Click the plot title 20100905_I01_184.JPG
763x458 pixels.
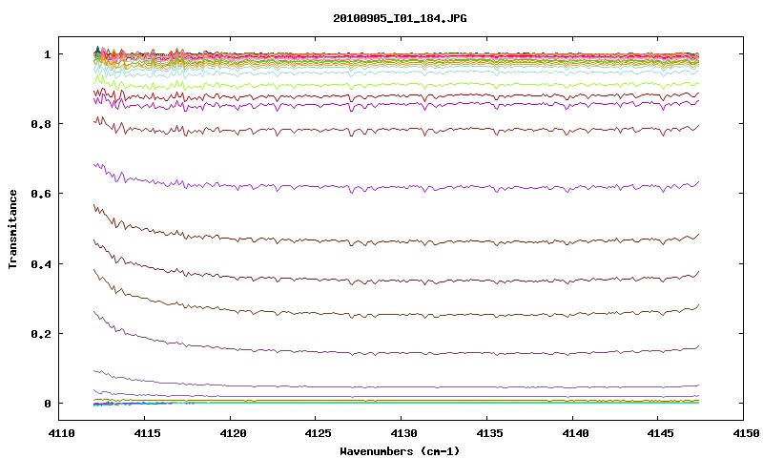400,18
